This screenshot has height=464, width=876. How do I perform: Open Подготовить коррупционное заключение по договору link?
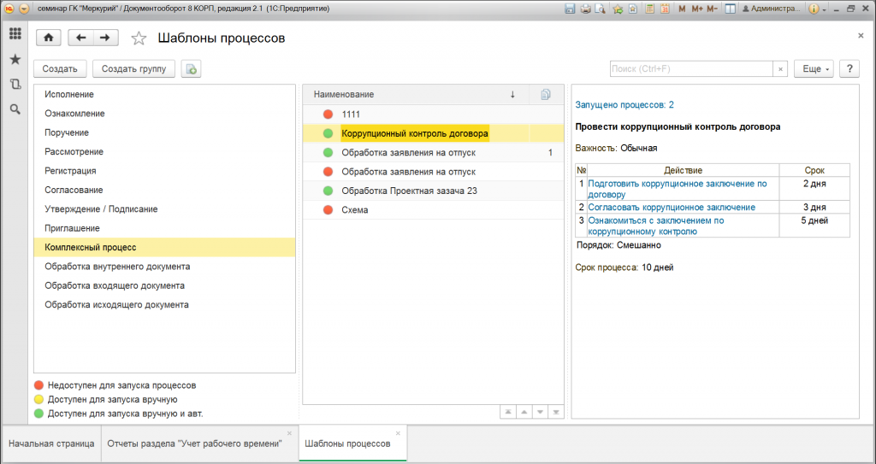click(678, 189)
